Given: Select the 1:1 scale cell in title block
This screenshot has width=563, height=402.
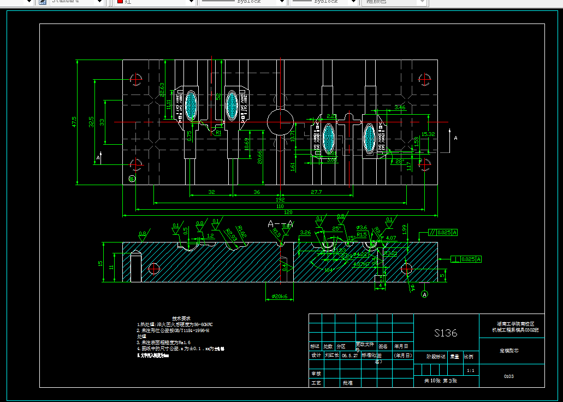Looking at the screenshot, I should click(x=470, y=370).
